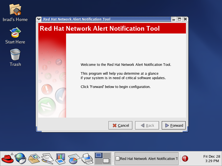Screen dimensions: 222x166
Task: Switch to the fourth workspace in pager
Action: tap(107, 161)
